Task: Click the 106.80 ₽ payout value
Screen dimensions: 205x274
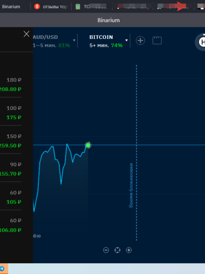Action: (x=10, y=230)
